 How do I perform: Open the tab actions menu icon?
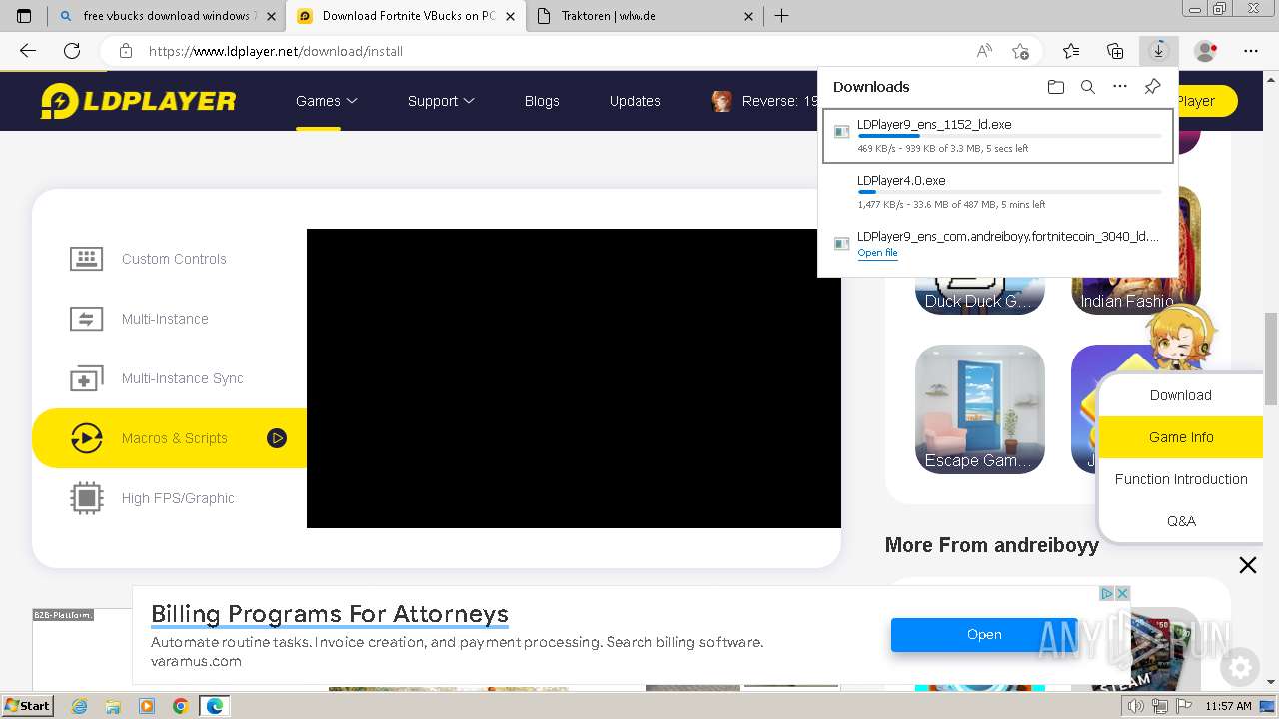click(x=24, y=16)
